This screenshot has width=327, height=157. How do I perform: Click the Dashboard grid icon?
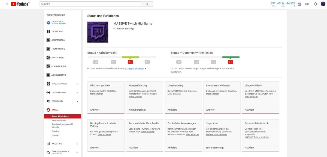tap(48, 31)
